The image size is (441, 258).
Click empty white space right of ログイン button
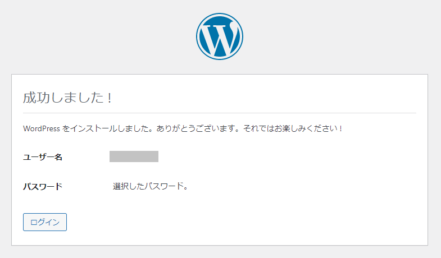coord(225,222)
